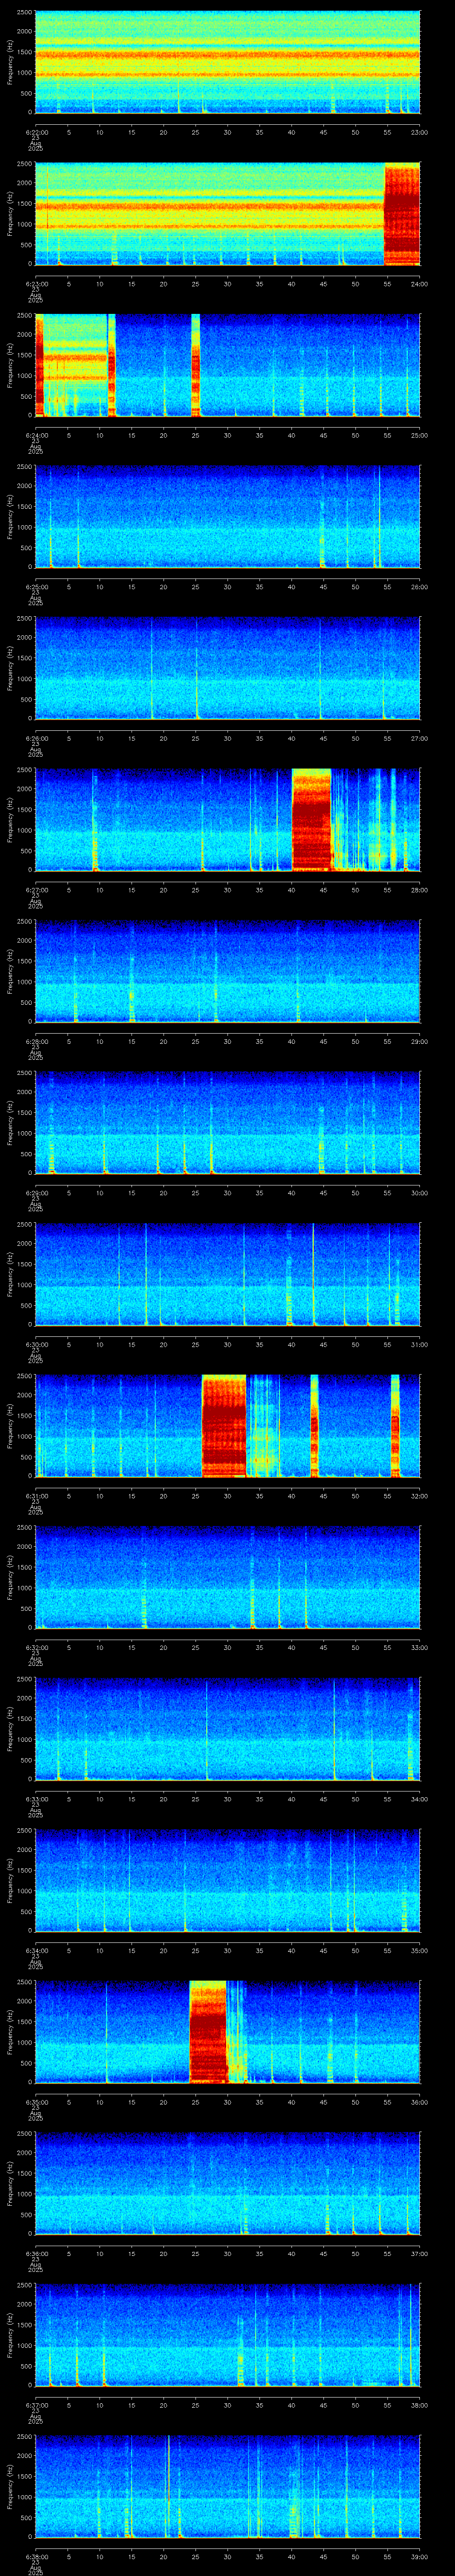Click the red block ending the 6:23:00 spectrogram
Screen dimensions: 455x2576
pos(402,214)
